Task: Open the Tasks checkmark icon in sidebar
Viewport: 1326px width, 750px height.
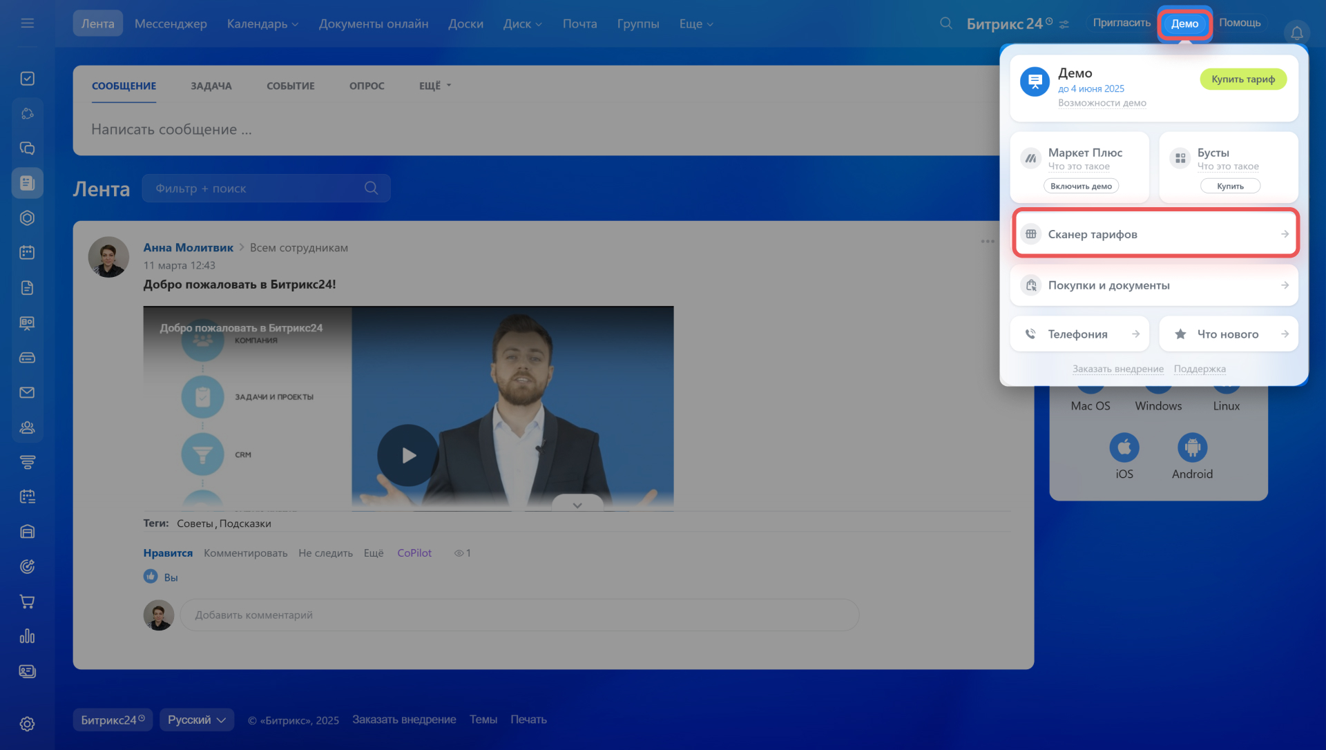Action: coord(27,79)
